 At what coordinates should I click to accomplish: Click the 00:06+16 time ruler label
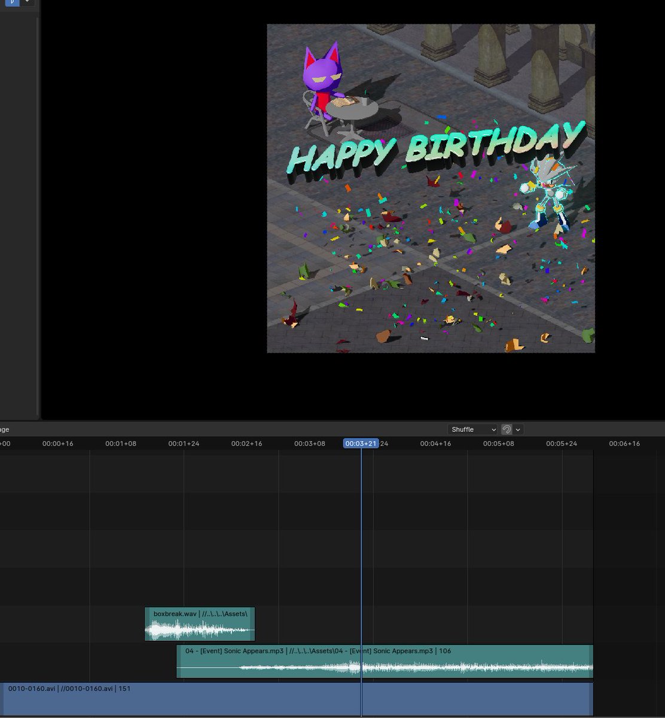click(624, 444)
